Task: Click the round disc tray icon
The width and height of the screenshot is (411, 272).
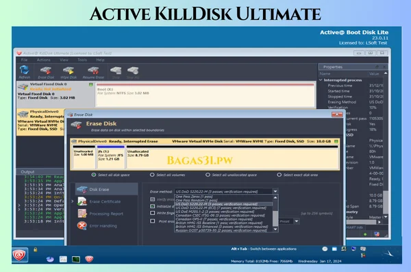Action: 325,249
